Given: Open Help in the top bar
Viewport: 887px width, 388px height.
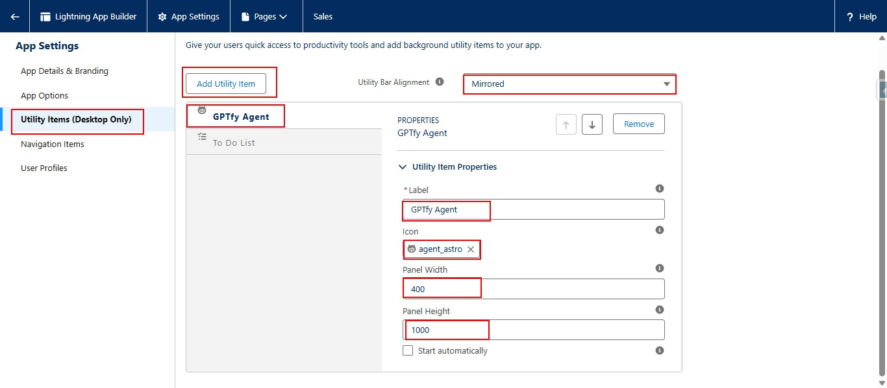Looking at the screenshot, I should 861,17.
